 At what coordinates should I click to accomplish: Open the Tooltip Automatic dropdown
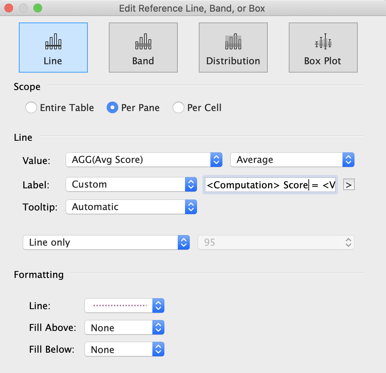[131, 207]
